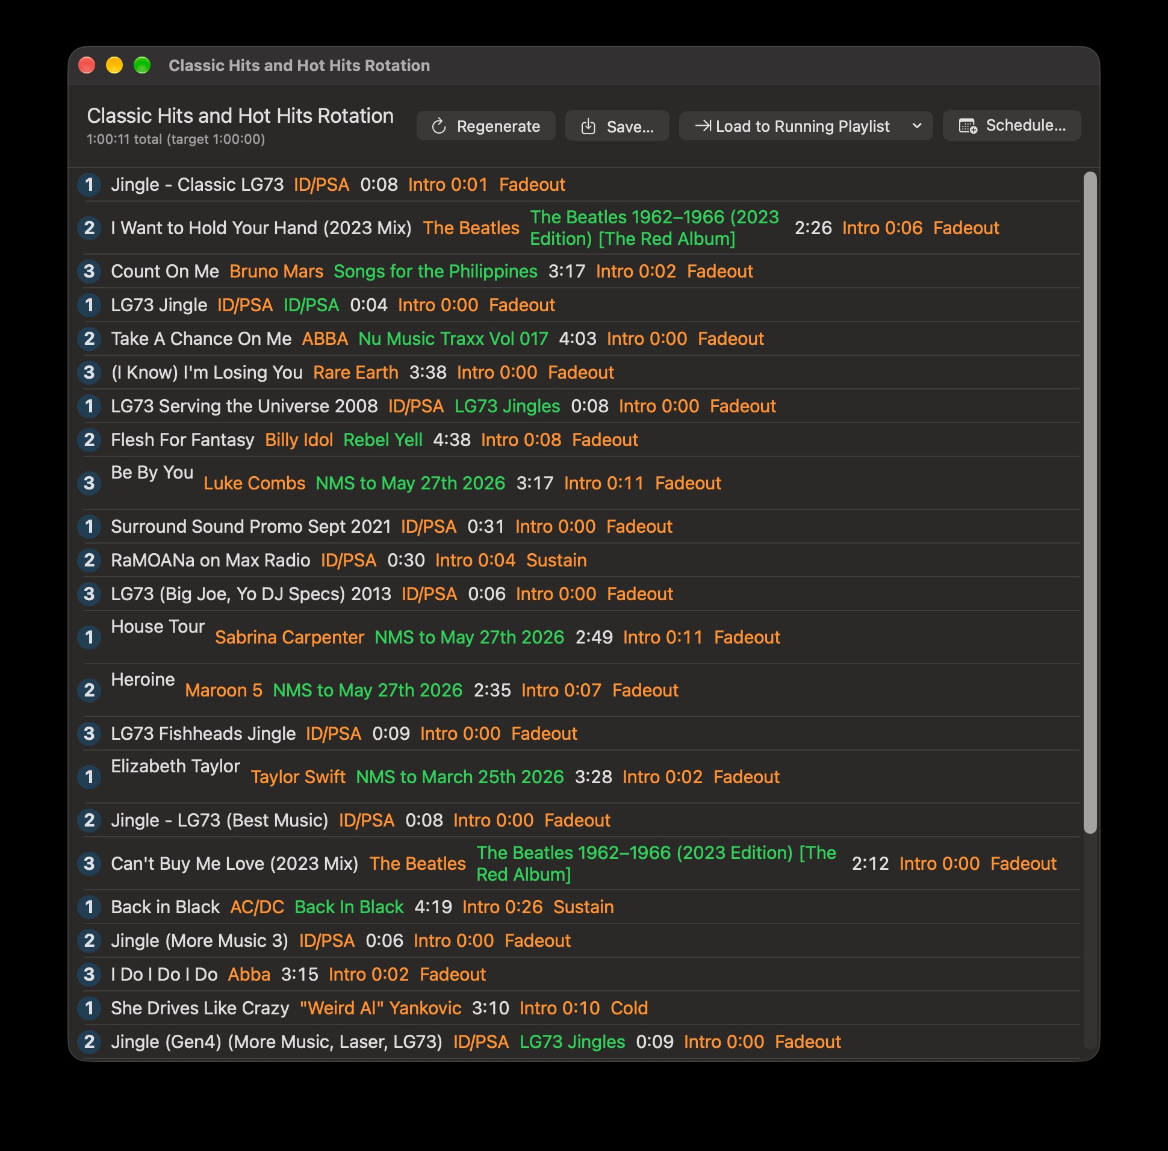The width and height of the screenshot is (1168, 1151).
Task: Open the Schedule... button
Action: [1011, 126]
